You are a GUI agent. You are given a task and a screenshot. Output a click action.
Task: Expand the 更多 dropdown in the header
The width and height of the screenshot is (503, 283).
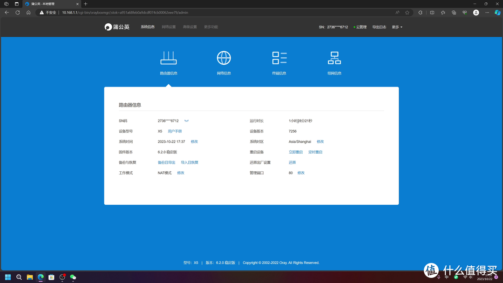(x=397, y=27)
